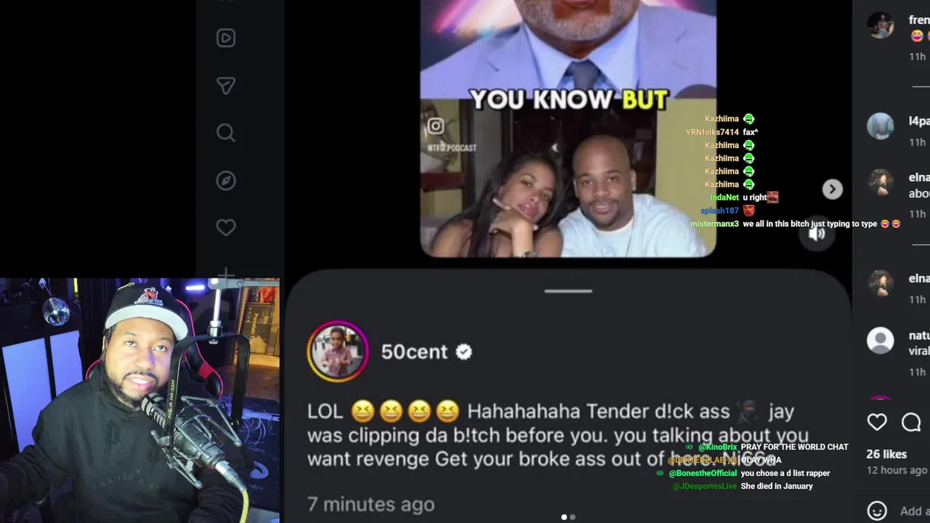
Task: Go to next slide arrow
Action: coord(832,189)
